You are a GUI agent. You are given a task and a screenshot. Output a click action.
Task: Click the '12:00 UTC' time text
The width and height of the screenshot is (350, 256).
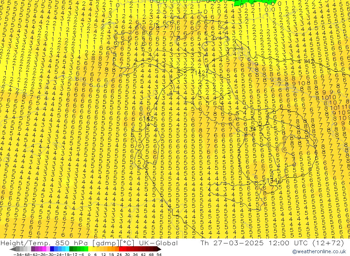point(288,243)
